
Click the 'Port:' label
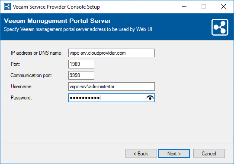point(16,64)
